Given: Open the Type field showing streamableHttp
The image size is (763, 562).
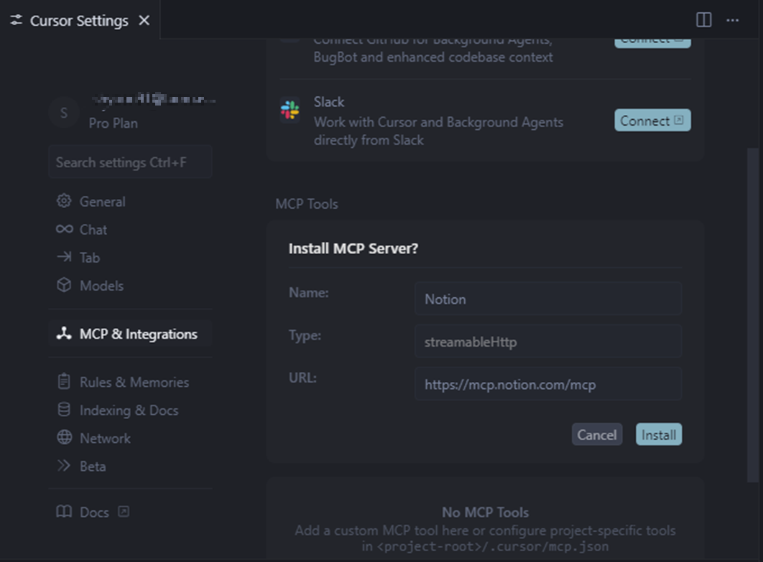Looking at the screenshot, I should coord(548,342).
